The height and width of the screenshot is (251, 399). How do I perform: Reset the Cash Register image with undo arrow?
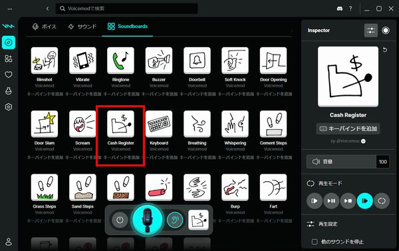[385, 50]
